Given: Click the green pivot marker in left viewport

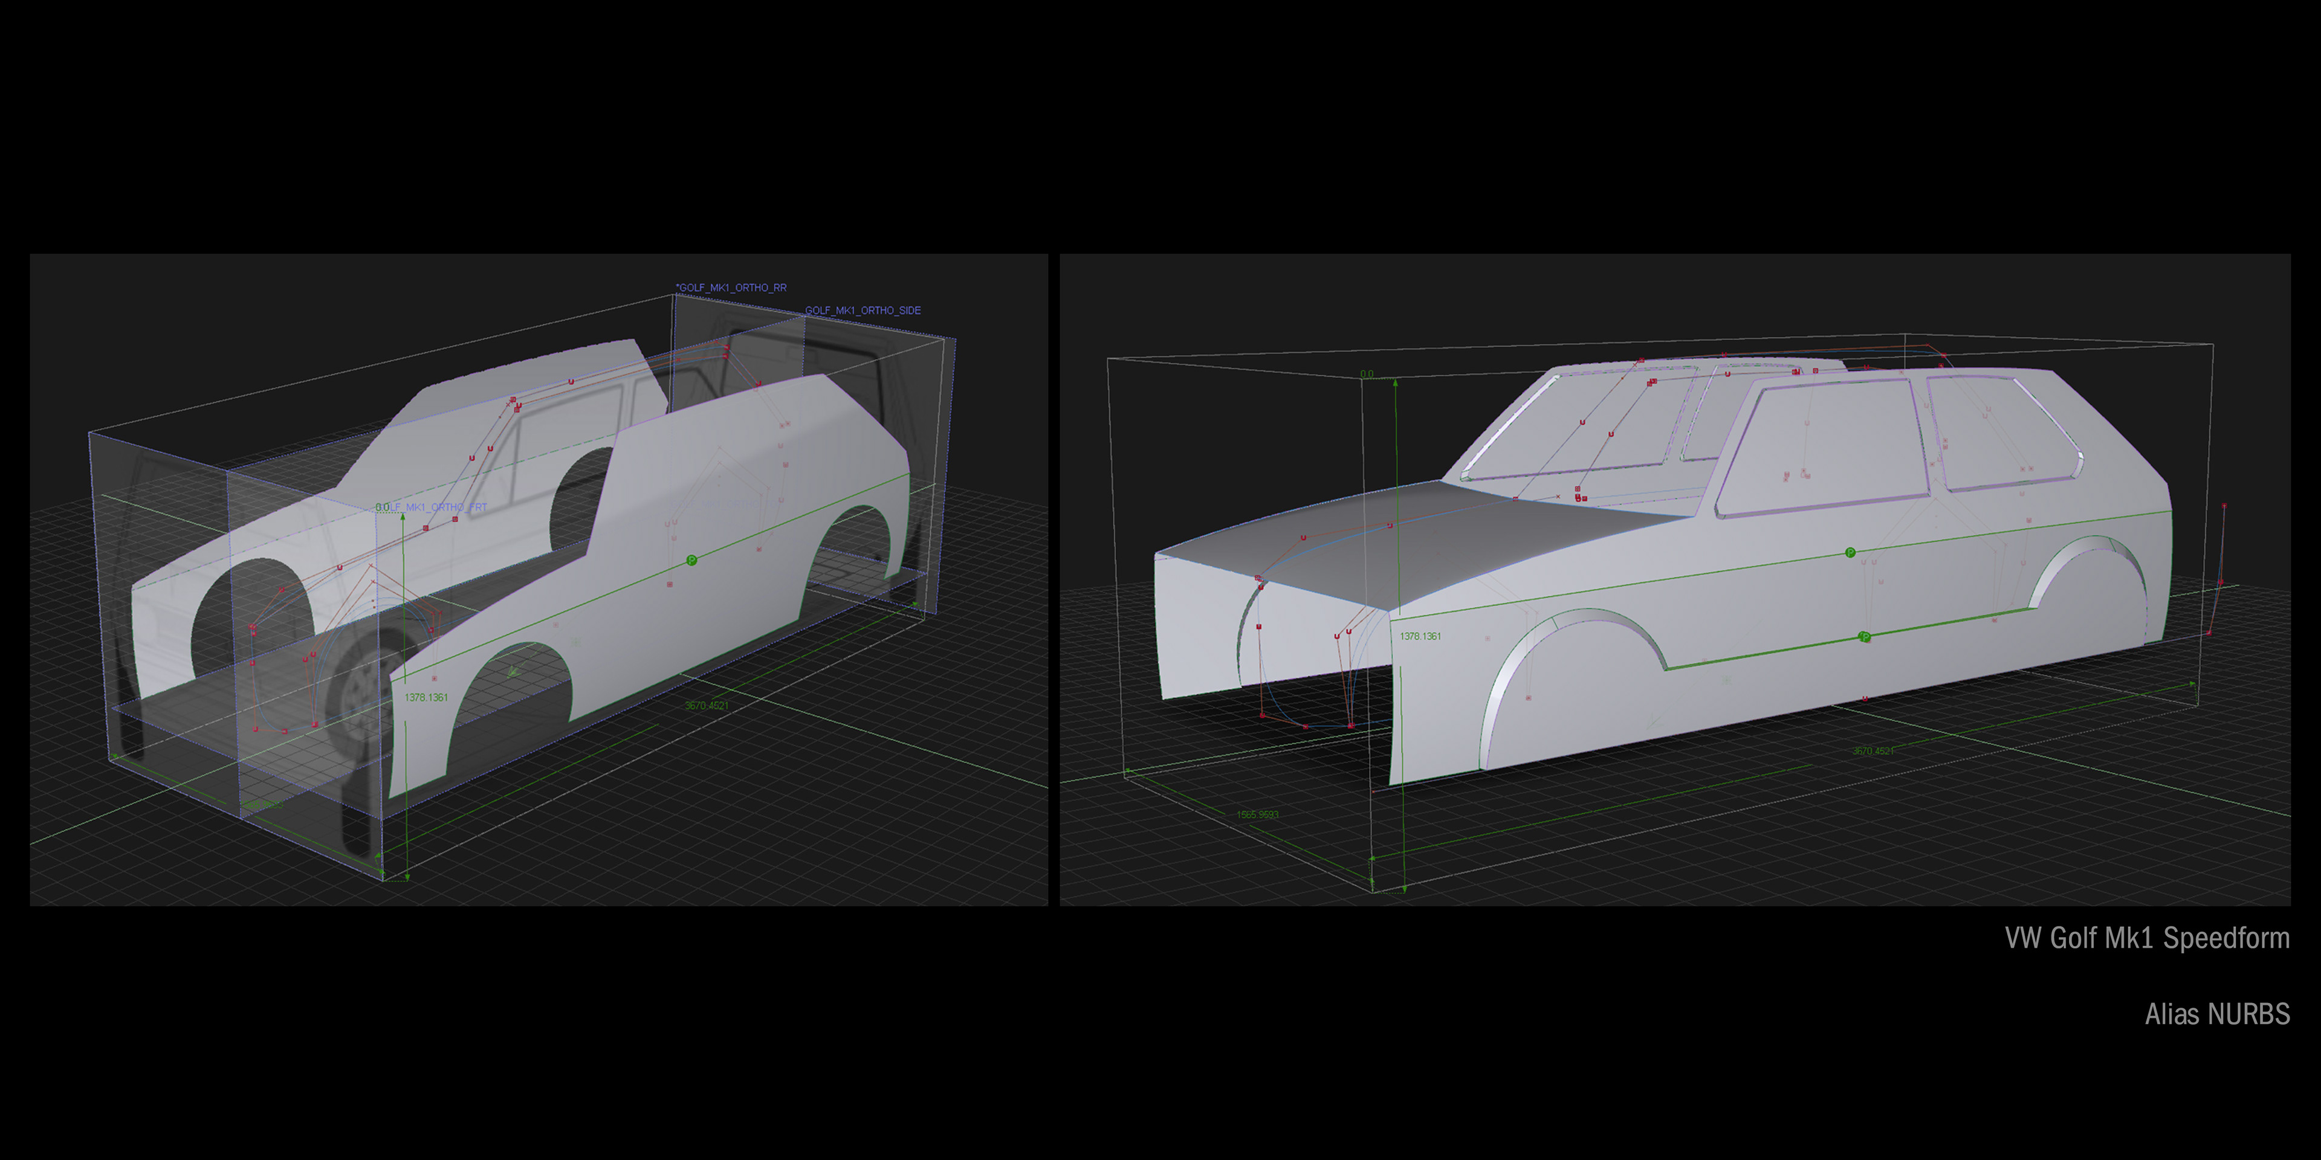Looking at the screenshot, I should 691,560.
